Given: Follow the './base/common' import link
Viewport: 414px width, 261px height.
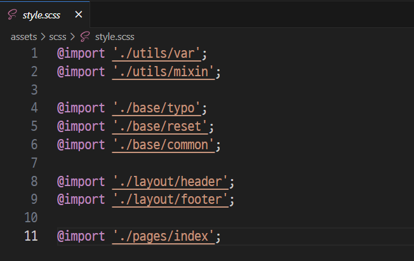Looking at the screenshot, I should pyautogui.click(x=163, y=145).
